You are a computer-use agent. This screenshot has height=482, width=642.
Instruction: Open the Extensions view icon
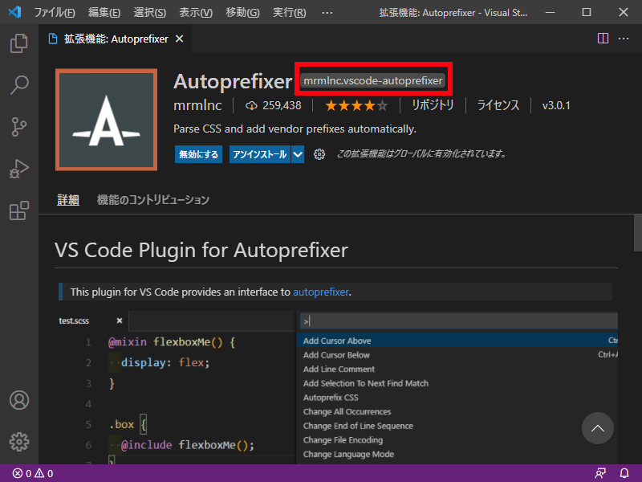[18, 210]
